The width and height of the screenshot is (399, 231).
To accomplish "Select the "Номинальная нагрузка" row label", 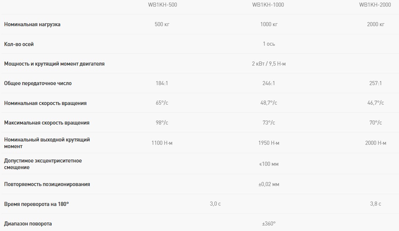I will (x=32, y=24).
